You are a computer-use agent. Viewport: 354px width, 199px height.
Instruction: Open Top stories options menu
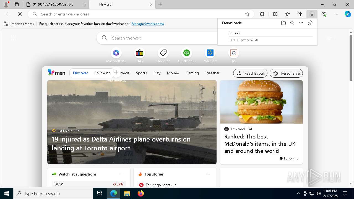(208, 174)
